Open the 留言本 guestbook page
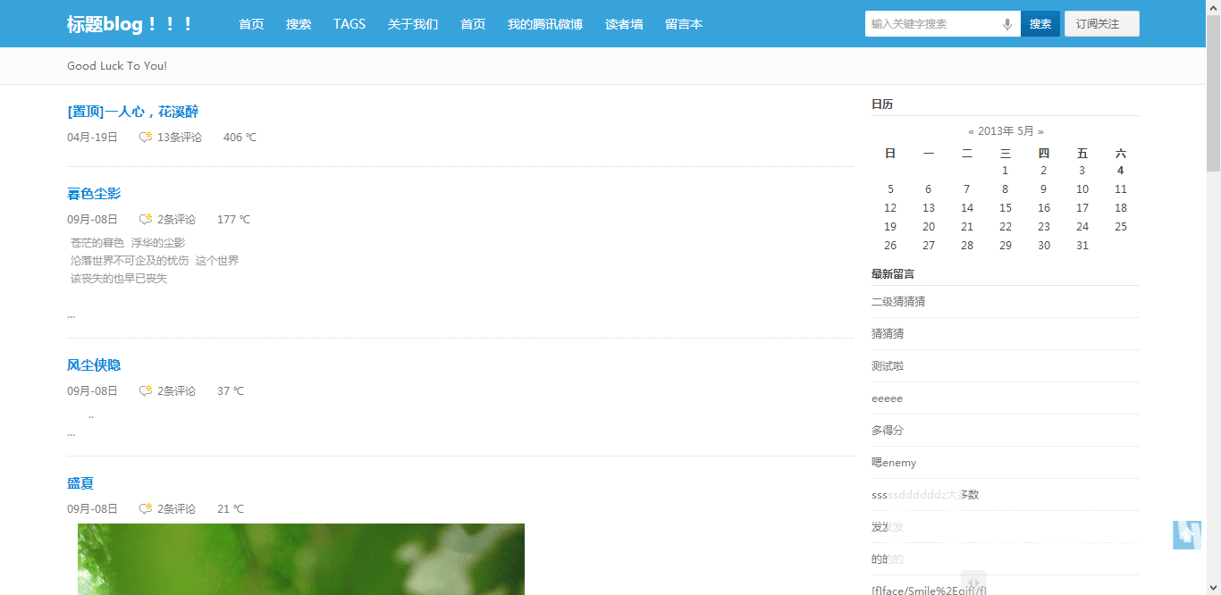The image size is (1221, 595). (x=684, y=24)
